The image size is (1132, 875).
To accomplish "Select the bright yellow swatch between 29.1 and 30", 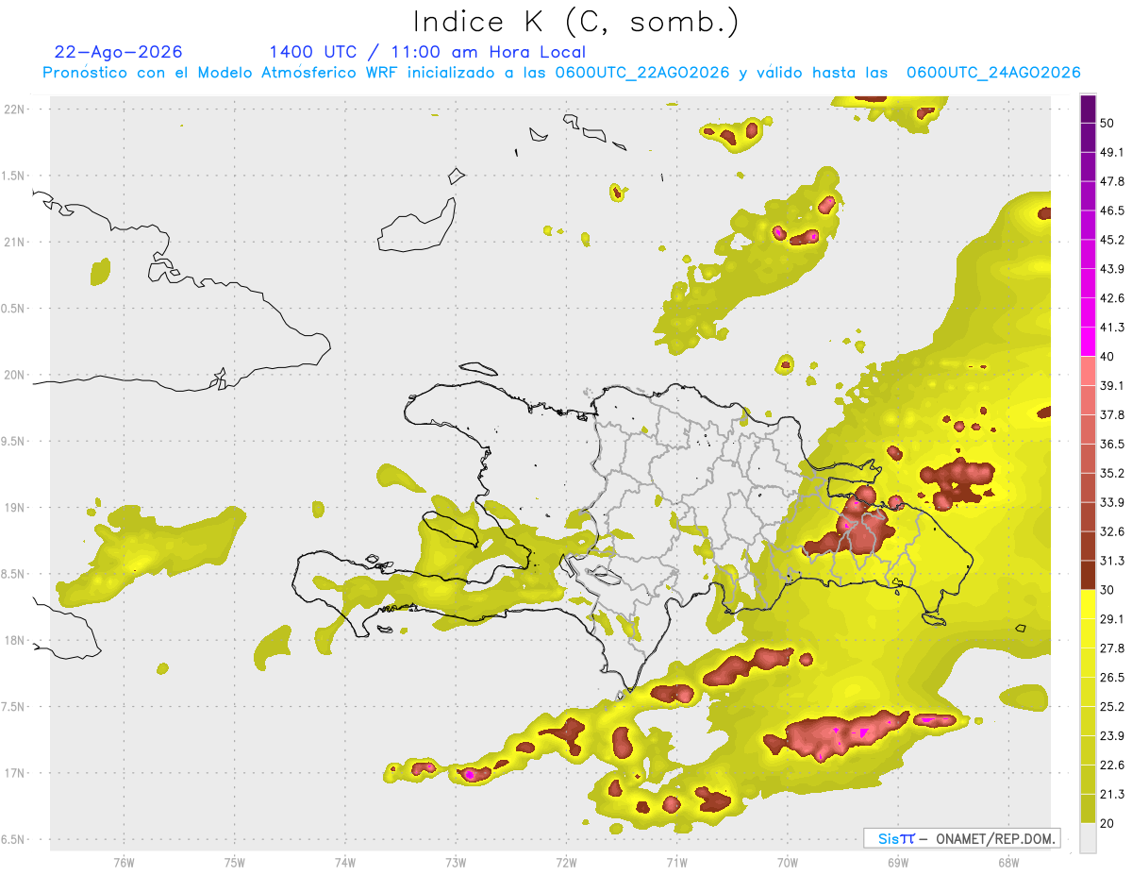I will [x=1088, y=604].
